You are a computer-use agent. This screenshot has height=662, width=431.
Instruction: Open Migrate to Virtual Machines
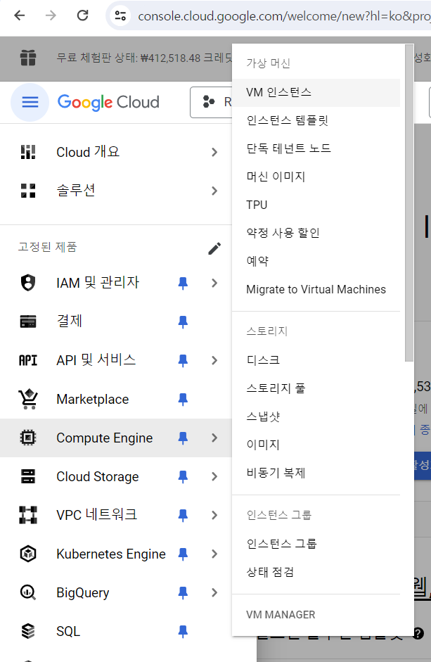click(316, 290)
